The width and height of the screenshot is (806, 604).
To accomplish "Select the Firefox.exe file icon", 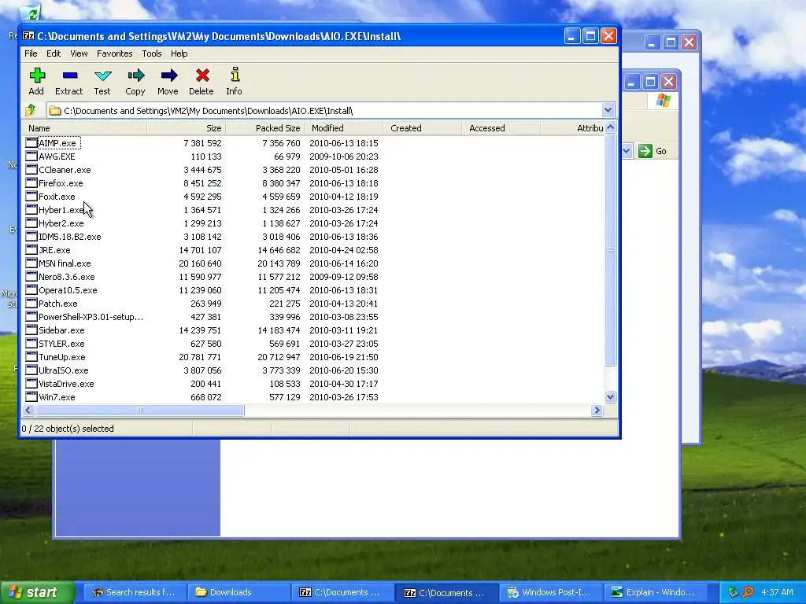I will [31, 182].
